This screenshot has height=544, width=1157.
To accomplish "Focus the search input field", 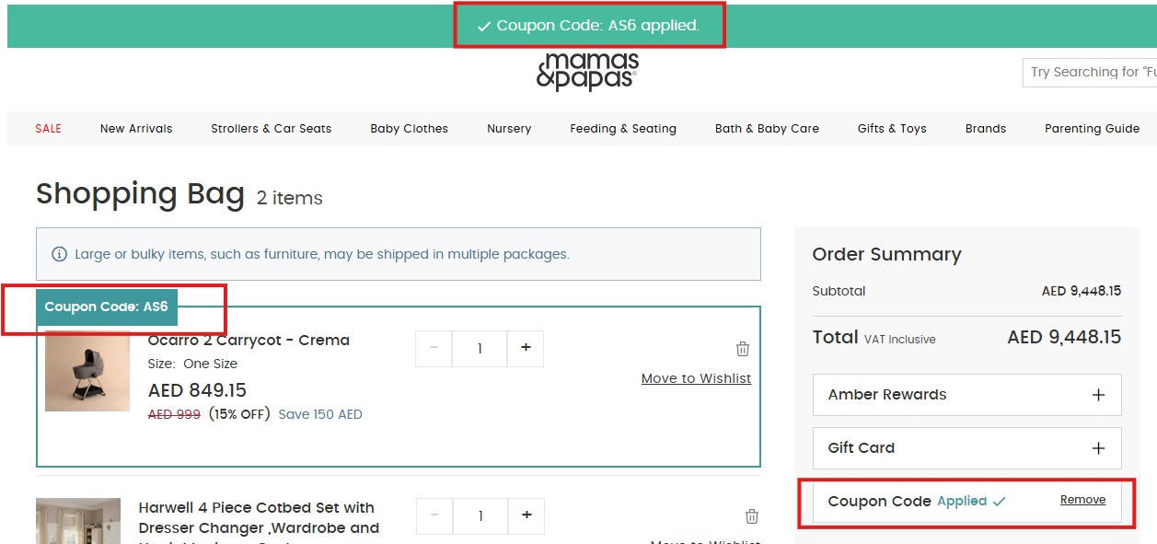I will point(1090,72).
